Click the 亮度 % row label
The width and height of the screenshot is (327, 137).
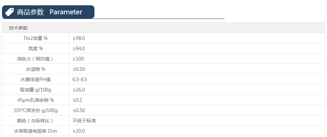36,49
